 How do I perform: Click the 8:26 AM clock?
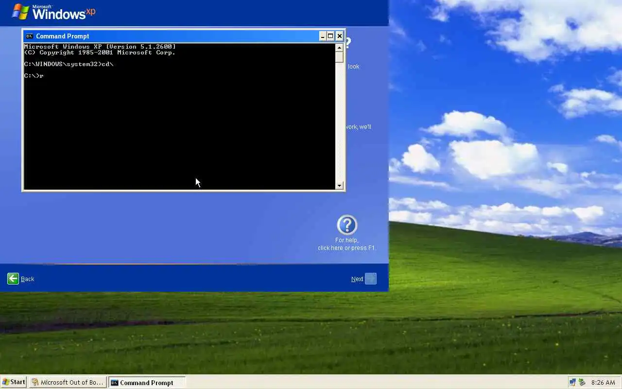tap(603, 383)
